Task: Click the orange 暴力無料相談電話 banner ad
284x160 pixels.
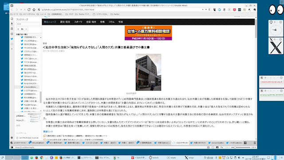Action: pyautogui.click(x=148, y=33)
